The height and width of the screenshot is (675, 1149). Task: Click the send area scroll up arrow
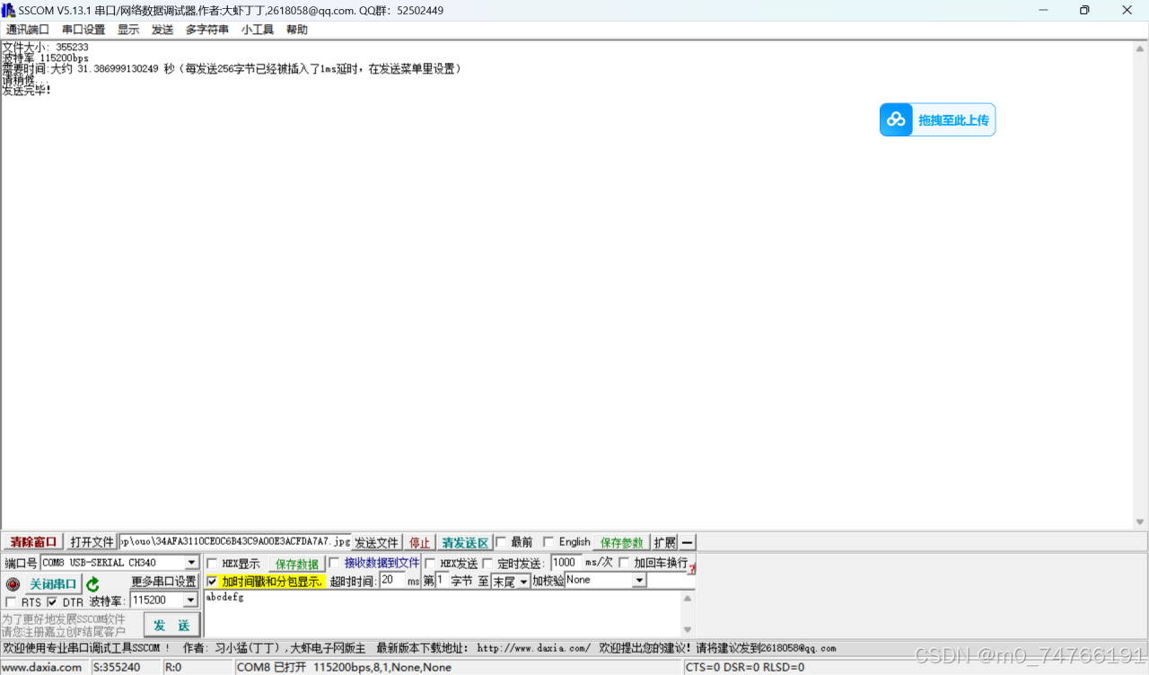[689, 598]
